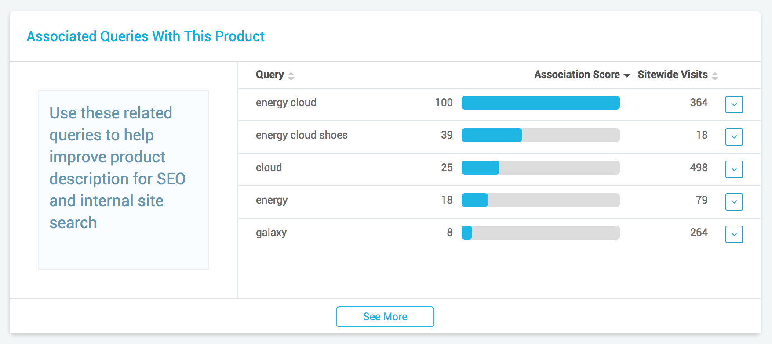Click the energy cloud shoes score bar

click(x=540, y=135)
